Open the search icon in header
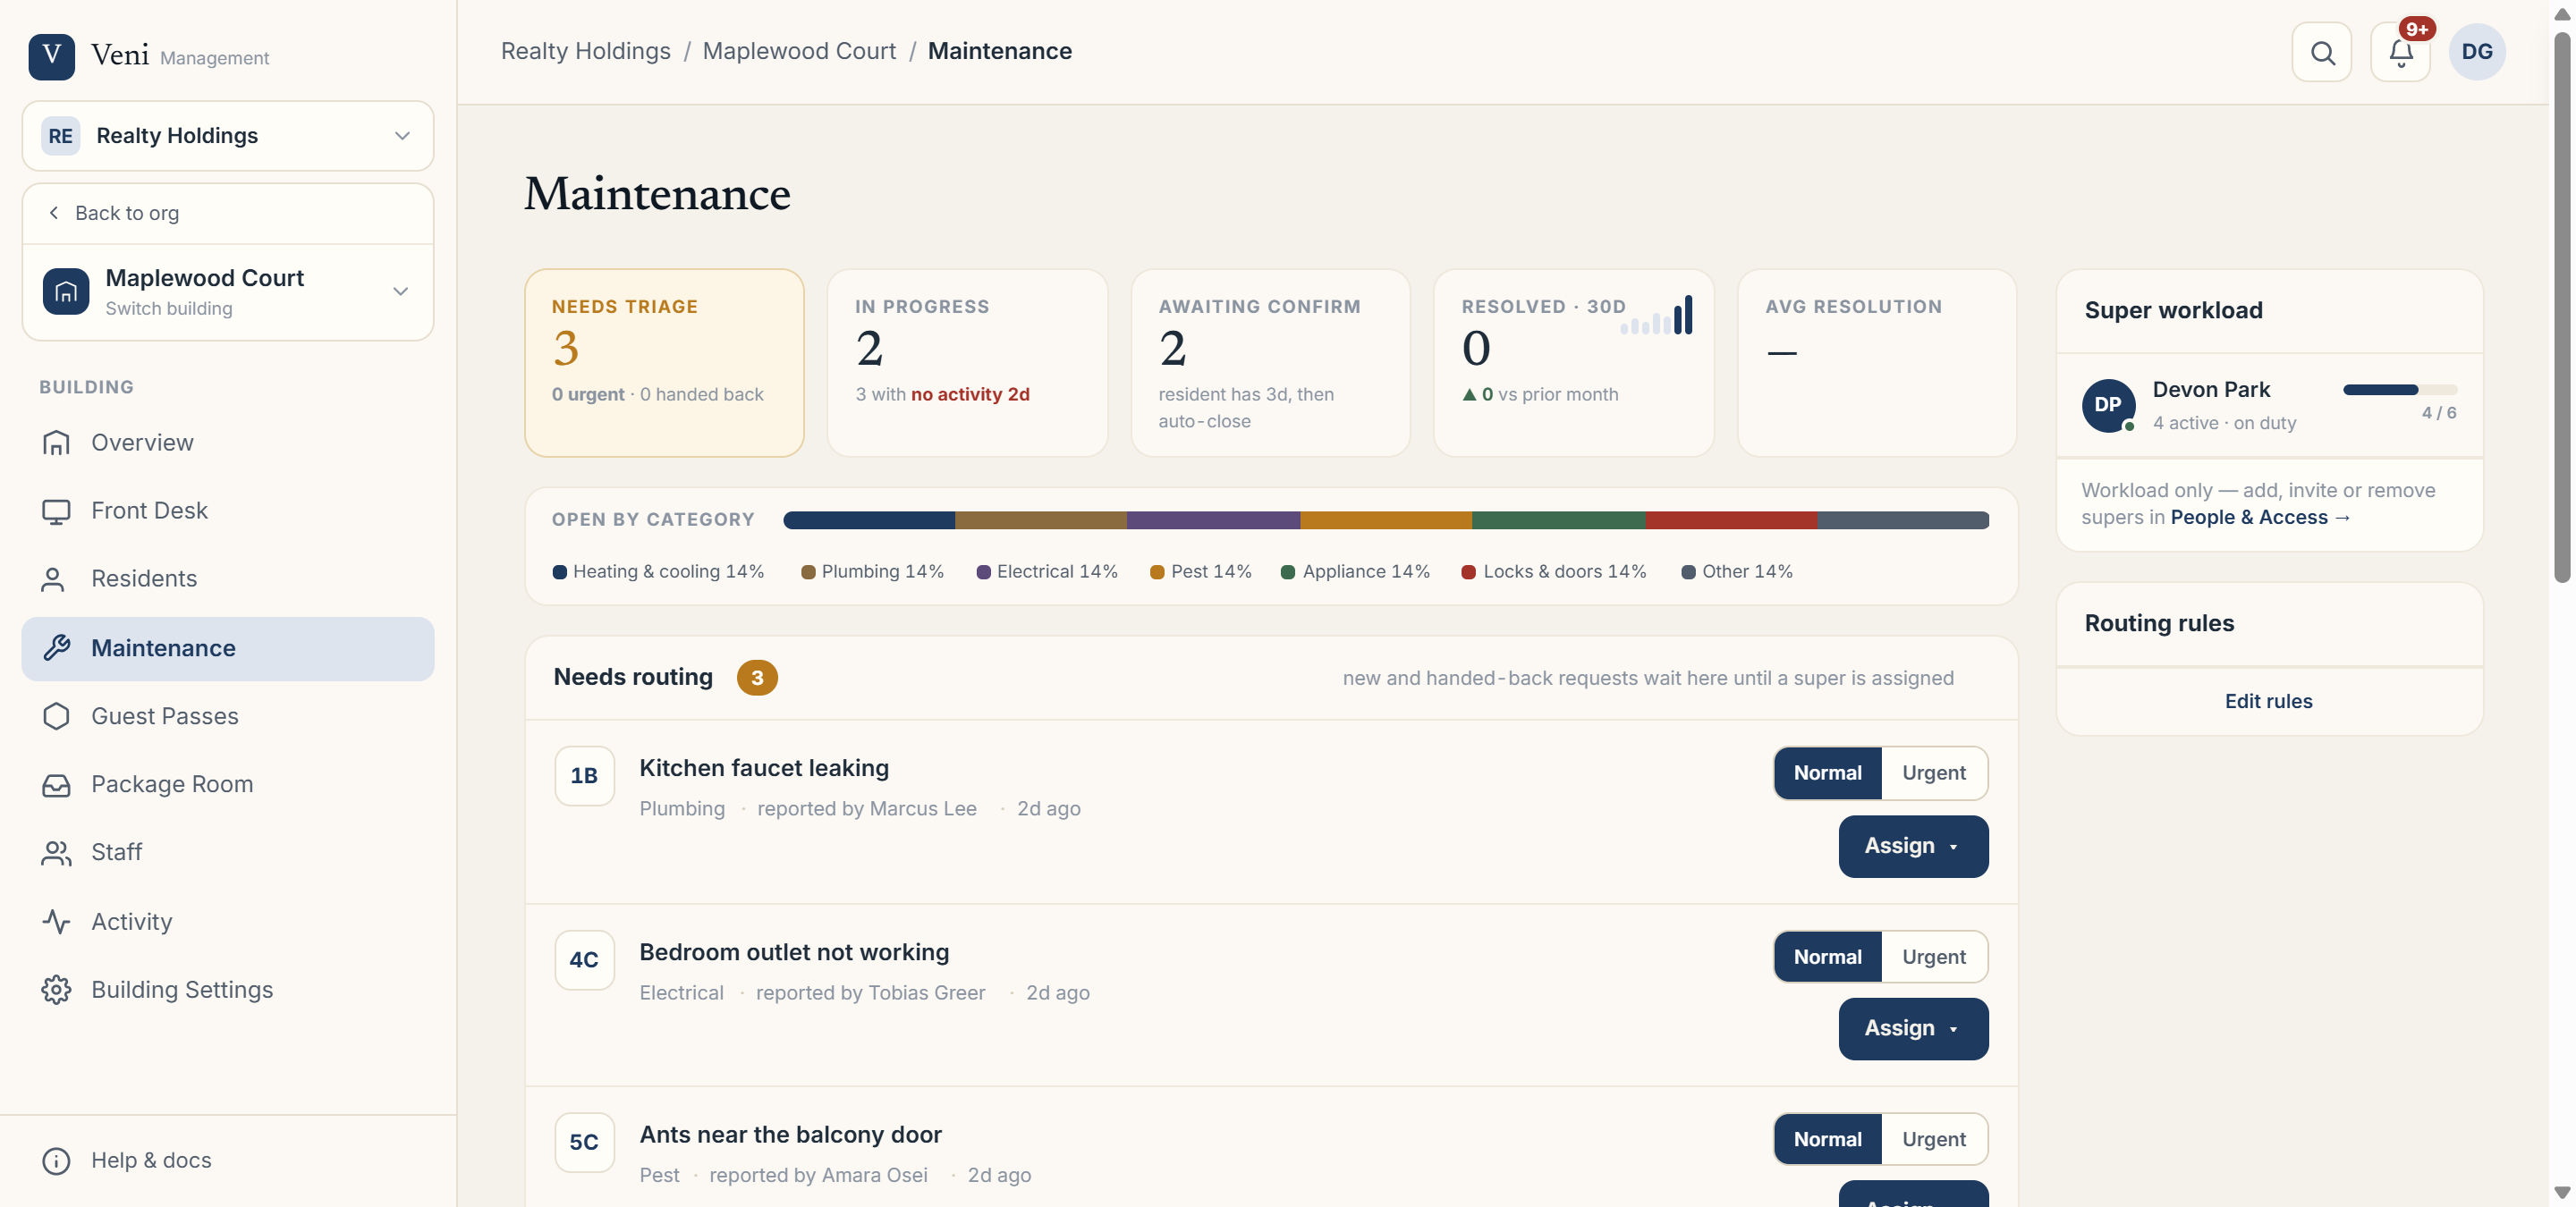Screen dimensions: 2576x1207 pos(2322,52)
